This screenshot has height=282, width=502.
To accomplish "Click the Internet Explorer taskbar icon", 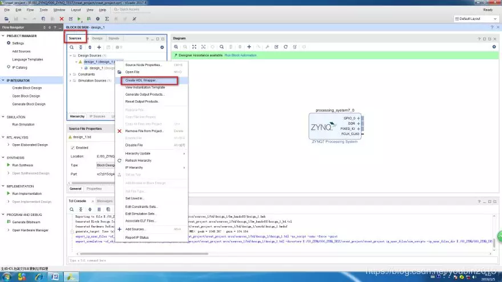I will 39,277.
